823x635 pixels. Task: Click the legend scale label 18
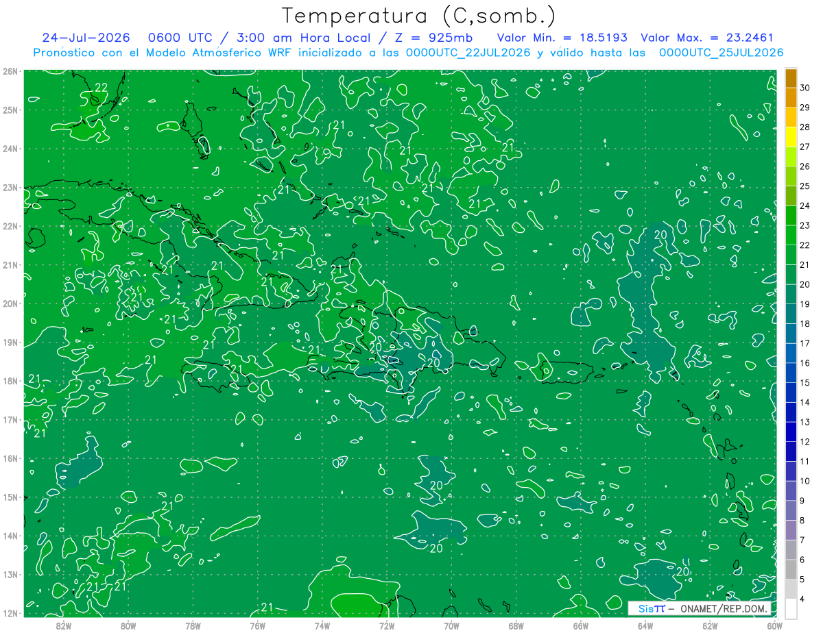[x=804, y=324]
